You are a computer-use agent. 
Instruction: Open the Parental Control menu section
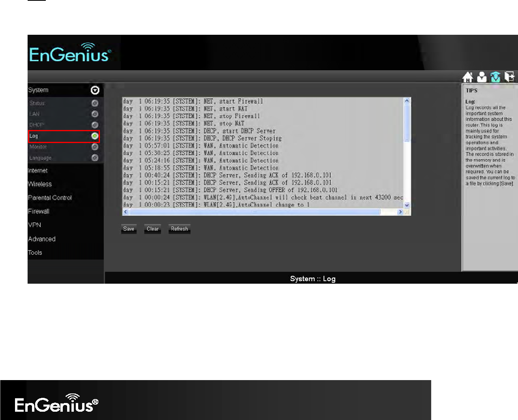50,198
